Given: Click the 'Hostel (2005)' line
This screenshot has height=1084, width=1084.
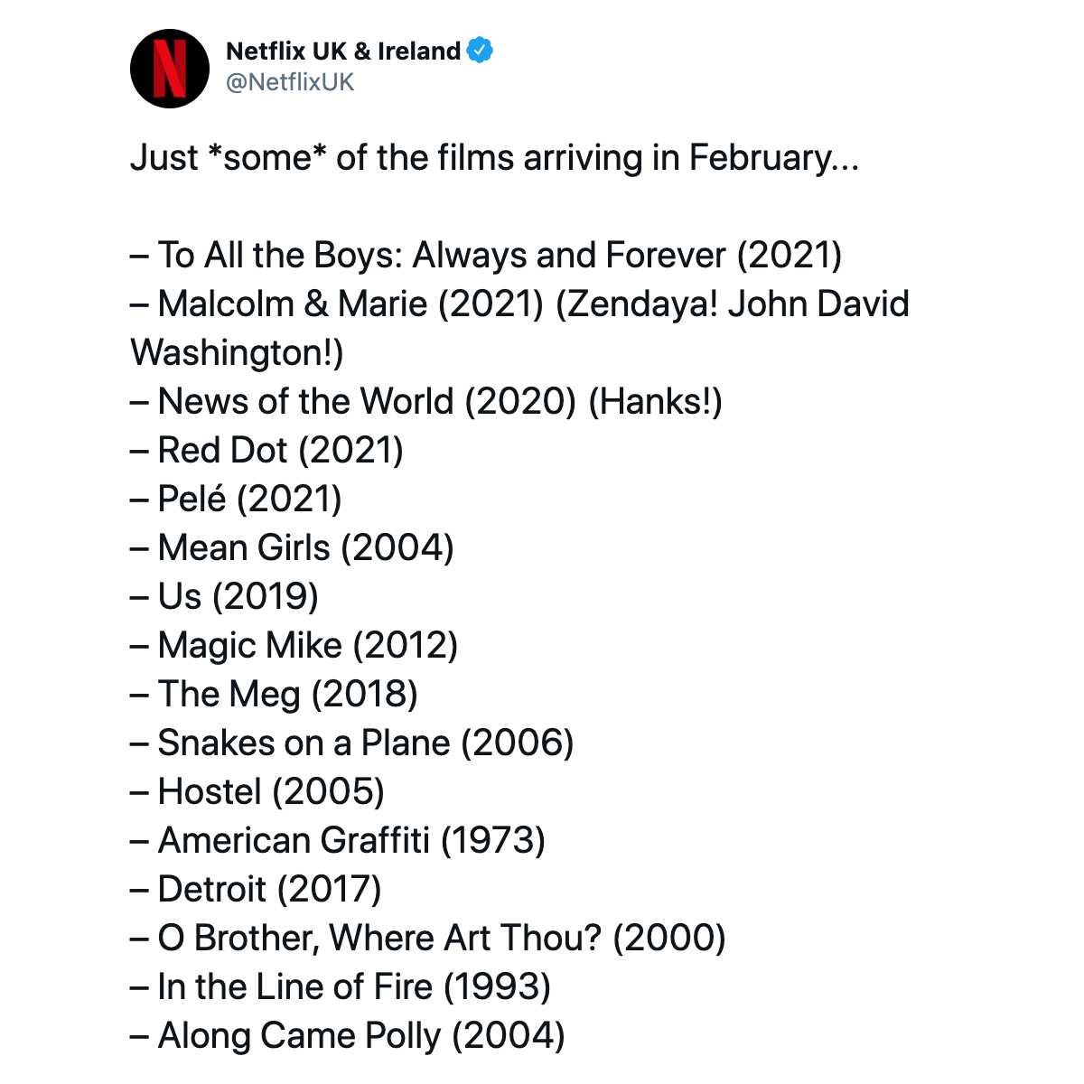Looking at the screenshot, I should (257, 792).
